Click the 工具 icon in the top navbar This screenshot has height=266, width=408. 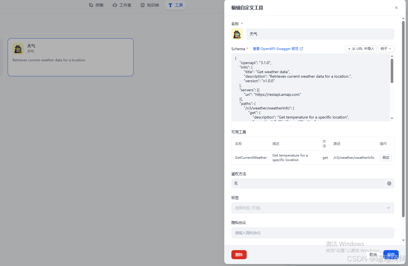170,5
